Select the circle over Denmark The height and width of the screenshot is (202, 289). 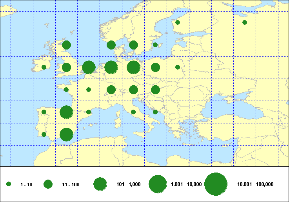[111, 45]
